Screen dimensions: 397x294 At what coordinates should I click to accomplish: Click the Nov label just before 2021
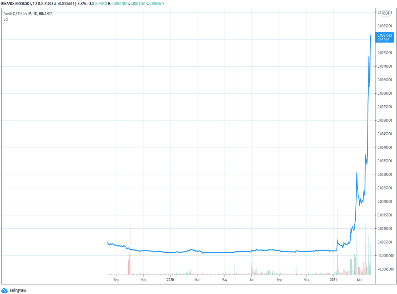(306, 280)
